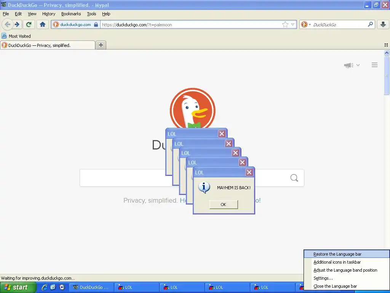Click the middle Quick Launch icon

coord(53,287)
